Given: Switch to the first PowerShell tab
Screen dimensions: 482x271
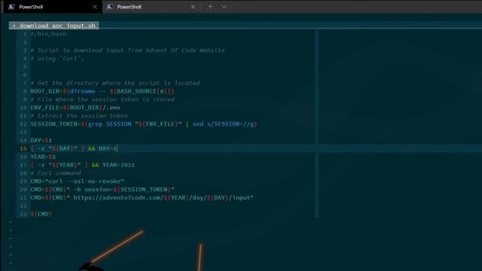Looking at the screenshot, I should point(52,7).
